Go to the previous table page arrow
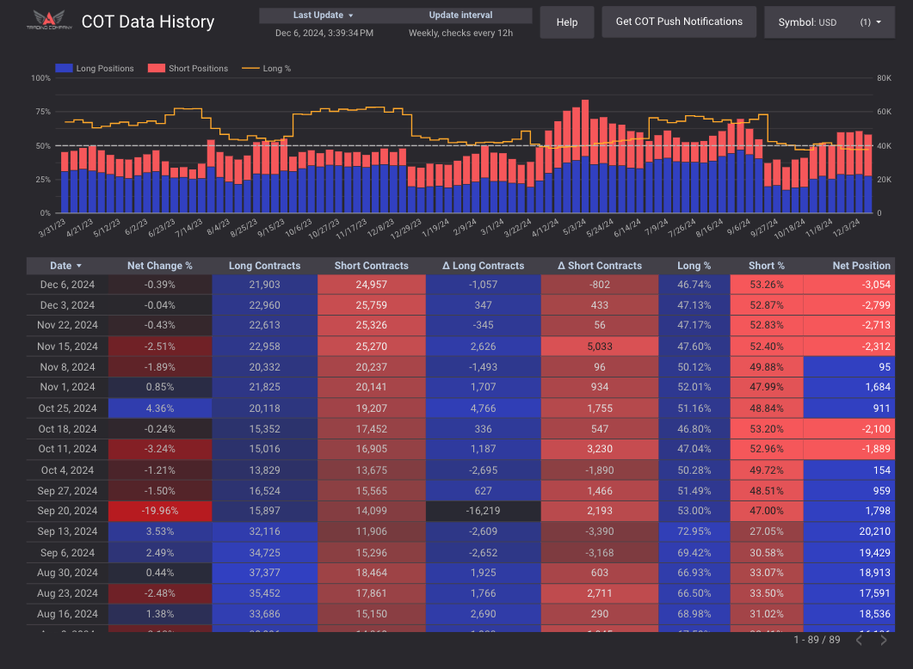Image resolution: width=913 pixels, height=669 pixels. coord(859,640)
